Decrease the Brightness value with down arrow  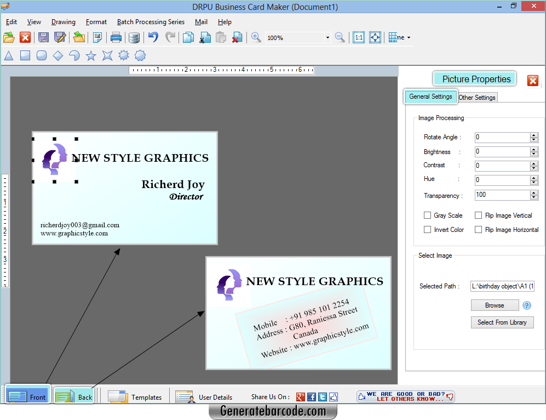tap(534, 154)
